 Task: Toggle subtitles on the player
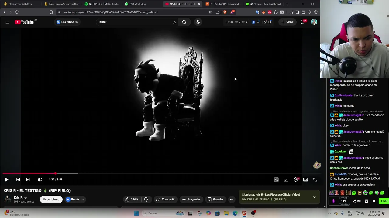coord(286,180)
